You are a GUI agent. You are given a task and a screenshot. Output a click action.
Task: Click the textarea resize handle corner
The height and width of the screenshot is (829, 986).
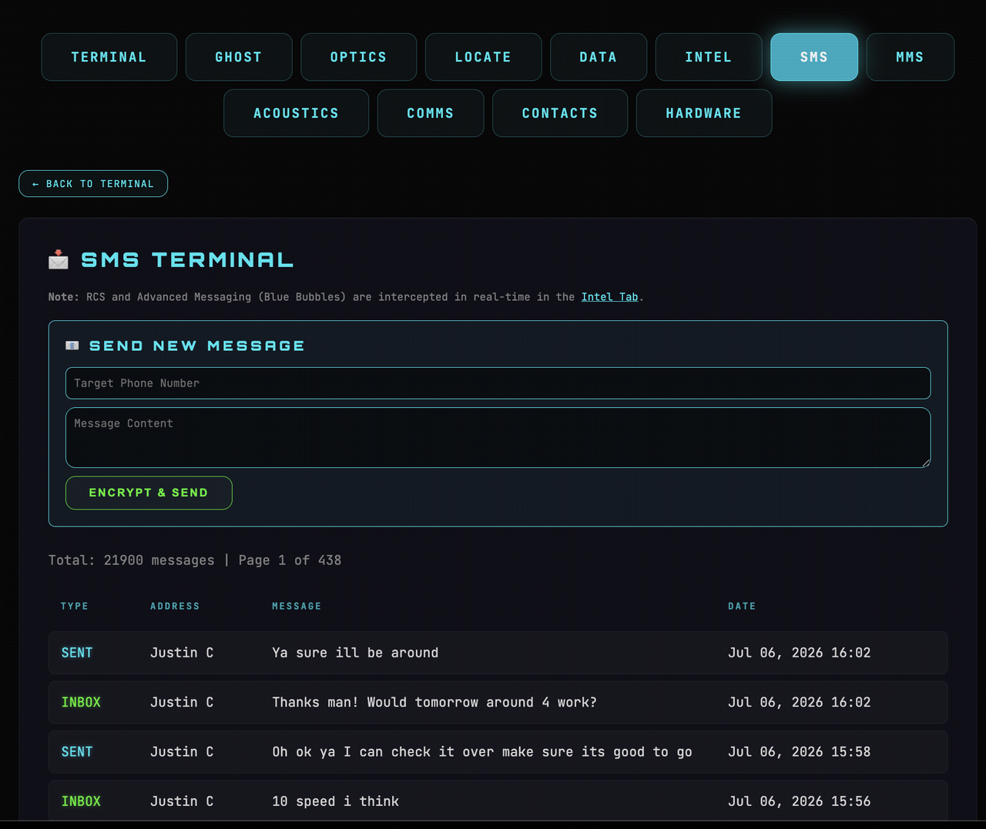click(x=926, y=463)
